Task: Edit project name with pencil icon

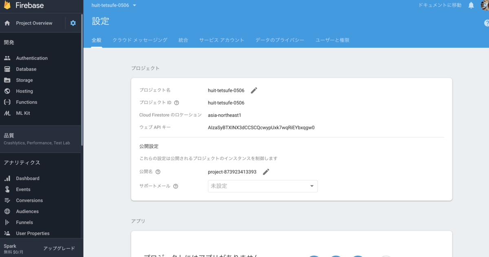Action: tap(254, 91)
